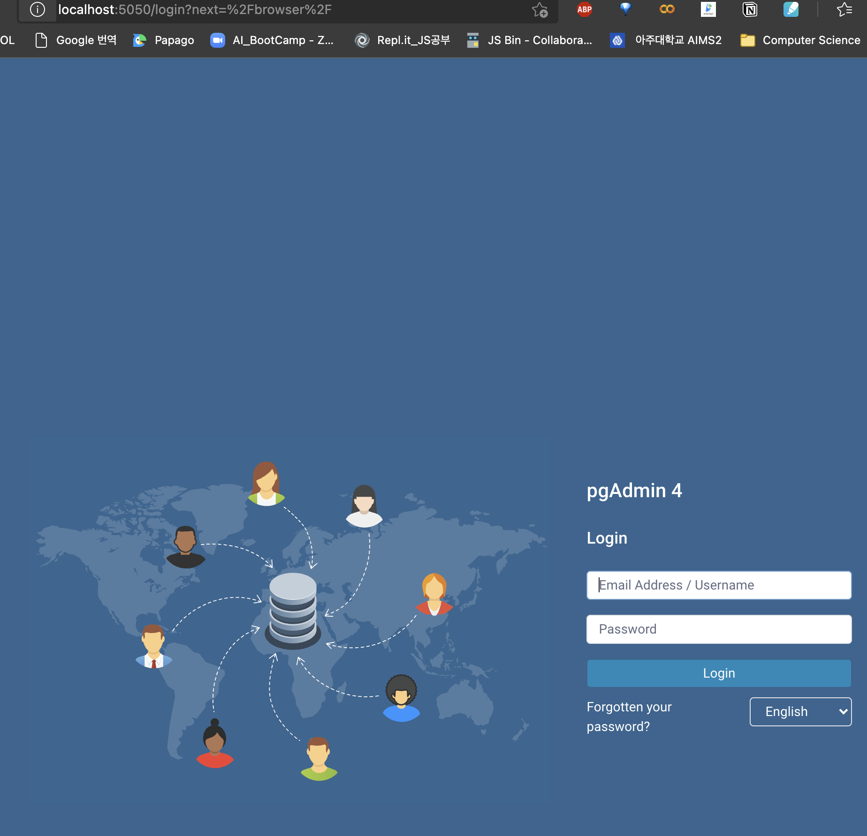
Task: Focus the Password field
Action: pyautogui.click(x=719, y=629)
